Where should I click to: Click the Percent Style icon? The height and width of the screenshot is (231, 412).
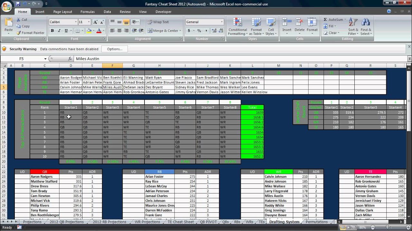pyautogui.click(x=199, y=31)
